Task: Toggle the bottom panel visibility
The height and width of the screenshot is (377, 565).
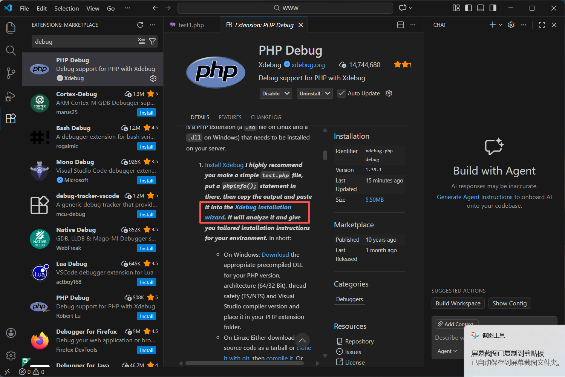Action: click(481, 8)
